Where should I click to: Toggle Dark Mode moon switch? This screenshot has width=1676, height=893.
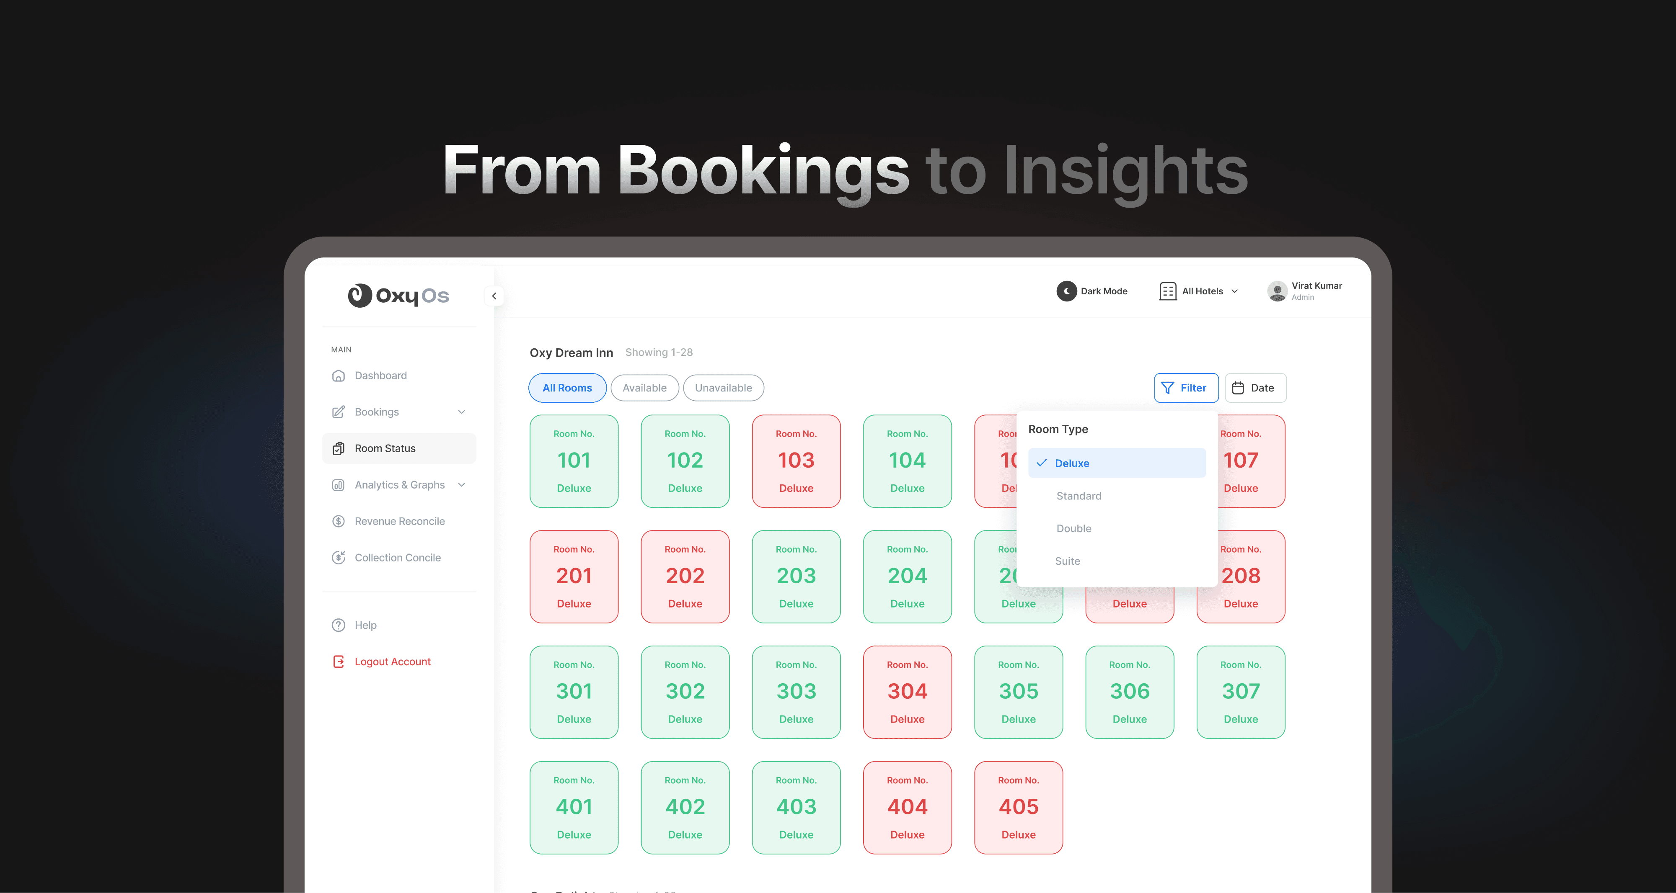click(x=1066, y=291)
